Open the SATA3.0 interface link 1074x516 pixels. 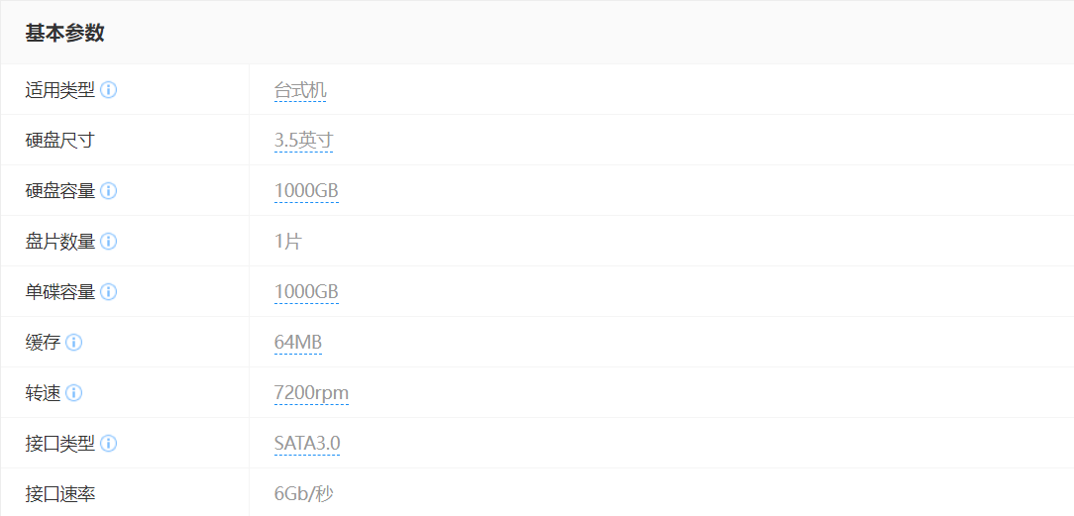pos(307,444)
